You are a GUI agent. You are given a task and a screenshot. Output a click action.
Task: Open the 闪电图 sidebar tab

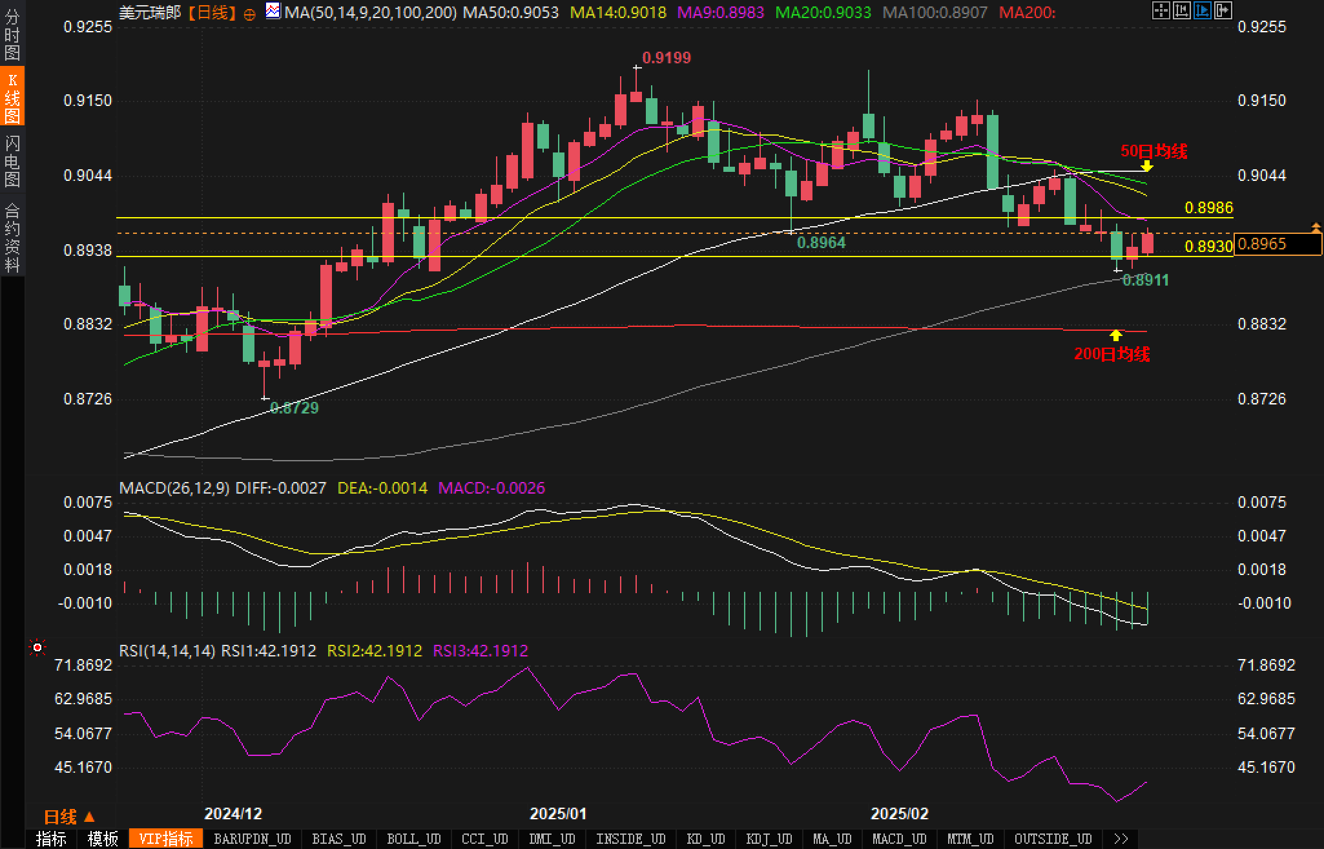tap(12, 161)
